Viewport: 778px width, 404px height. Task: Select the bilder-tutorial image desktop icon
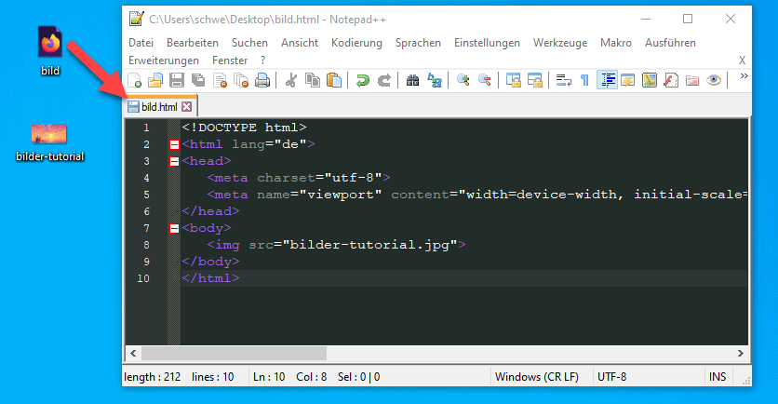(49, 143)
